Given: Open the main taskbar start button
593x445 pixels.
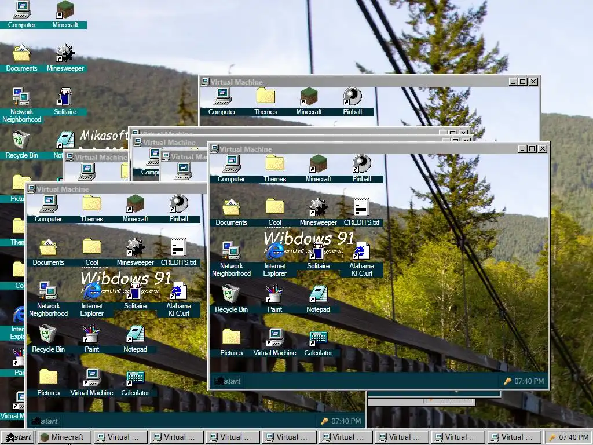Looking at the screenshot, I should tap(17, 437).
